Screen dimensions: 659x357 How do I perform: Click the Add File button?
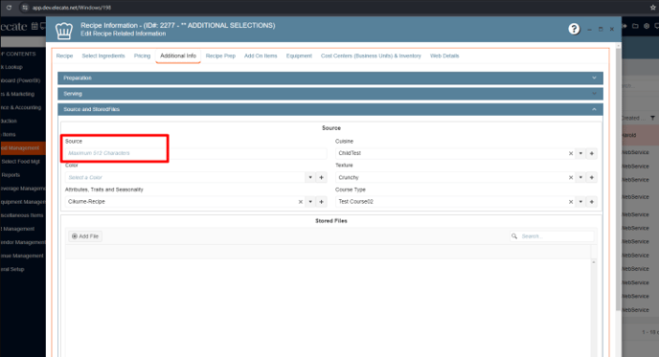pos(85,236)
